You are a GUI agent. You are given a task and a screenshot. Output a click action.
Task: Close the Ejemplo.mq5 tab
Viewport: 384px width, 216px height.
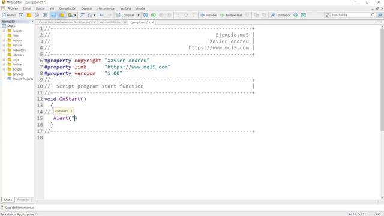(152, 22)
